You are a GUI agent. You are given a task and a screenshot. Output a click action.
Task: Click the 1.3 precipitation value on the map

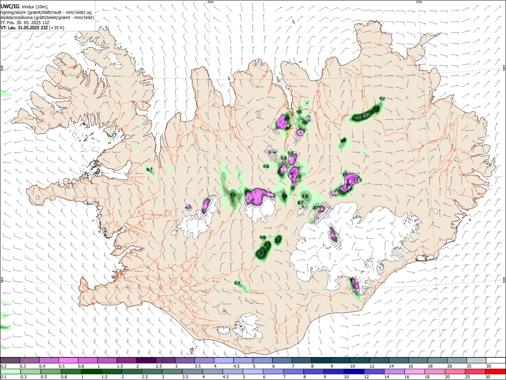299,112
